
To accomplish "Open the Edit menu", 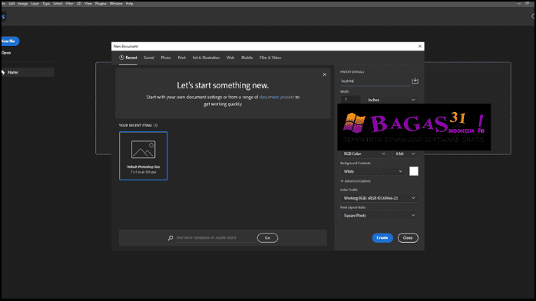I will [12, 3].
